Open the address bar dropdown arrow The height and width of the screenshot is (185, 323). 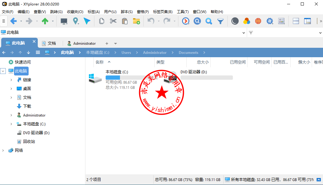point(244,33)
